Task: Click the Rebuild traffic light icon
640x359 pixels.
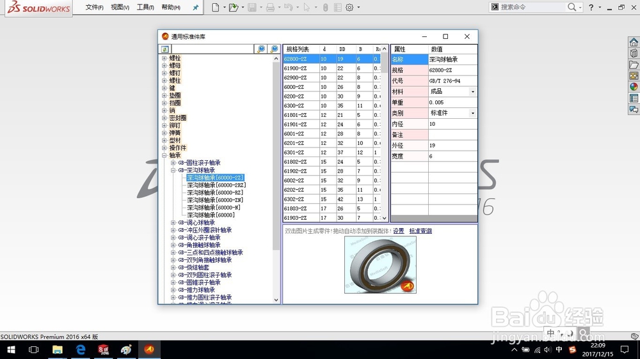Action: pos(325,7)
